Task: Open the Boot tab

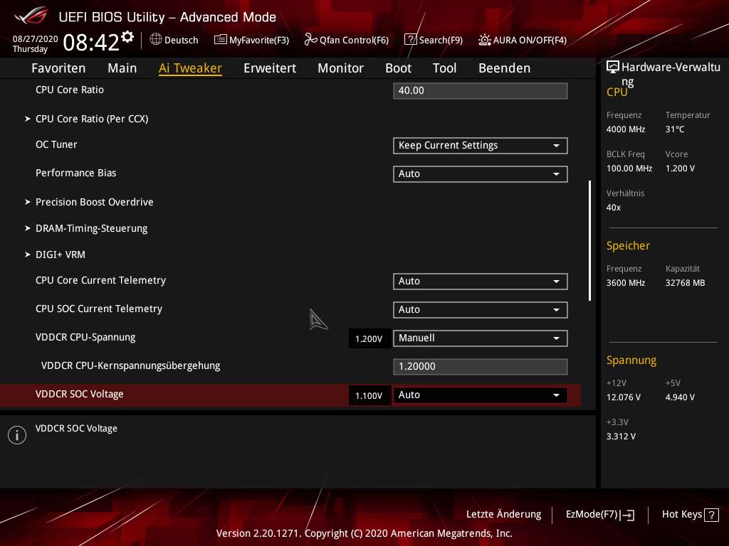Action: (x=399, y=68)
